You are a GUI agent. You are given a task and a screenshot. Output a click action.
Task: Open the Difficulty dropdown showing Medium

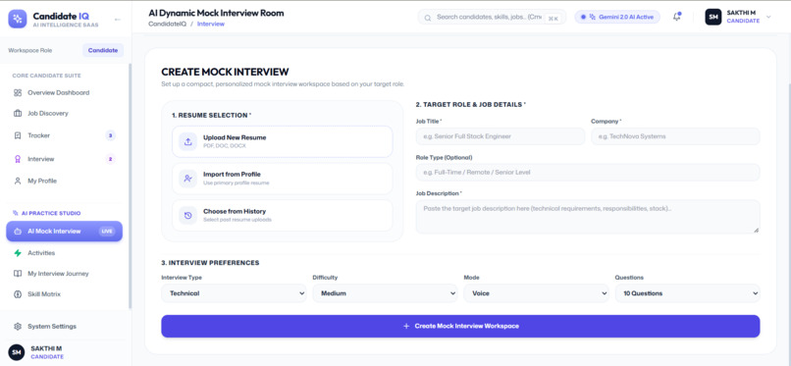click(x=385, y=293)
